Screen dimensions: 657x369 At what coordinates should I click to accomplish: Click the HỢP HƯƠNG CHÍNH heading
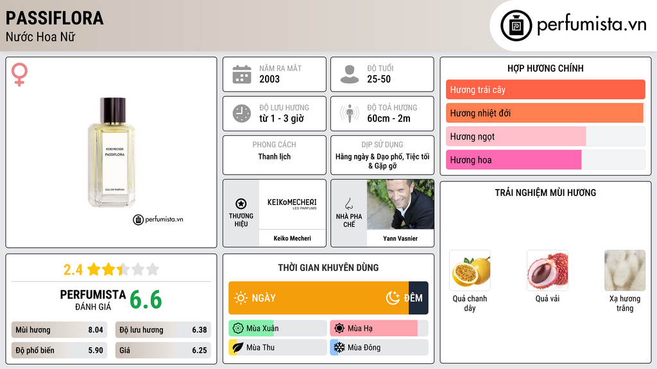545,68
